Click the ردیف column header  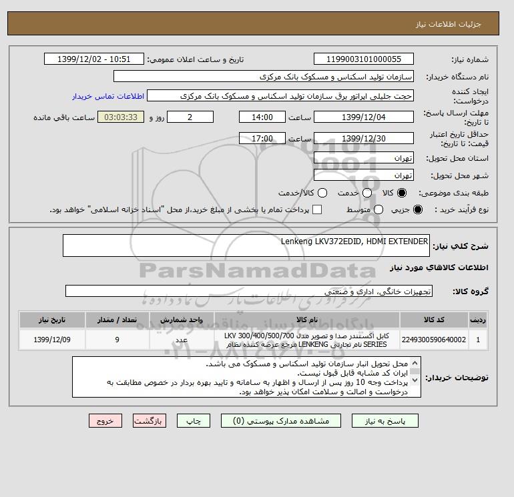pyautogui.click(x=478, y=320)
